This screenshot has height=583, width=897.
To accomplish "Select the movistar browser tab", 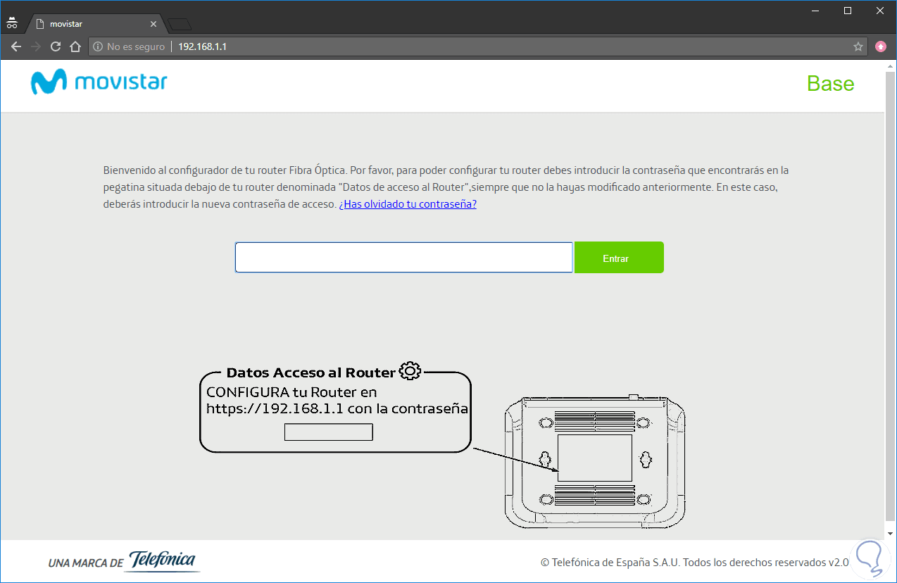I will point(96,24).
